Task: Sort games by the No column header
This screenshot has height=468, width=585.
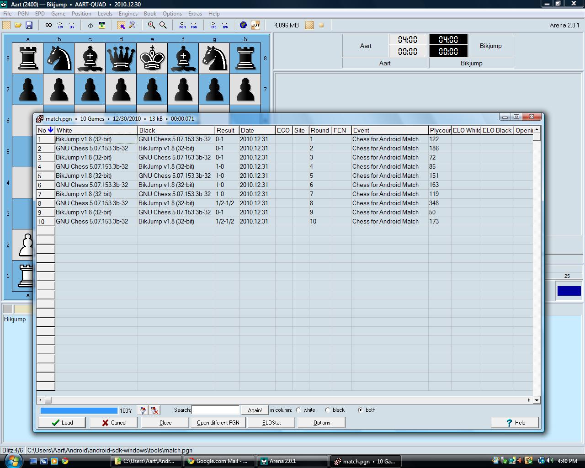Action: [46, 130]
